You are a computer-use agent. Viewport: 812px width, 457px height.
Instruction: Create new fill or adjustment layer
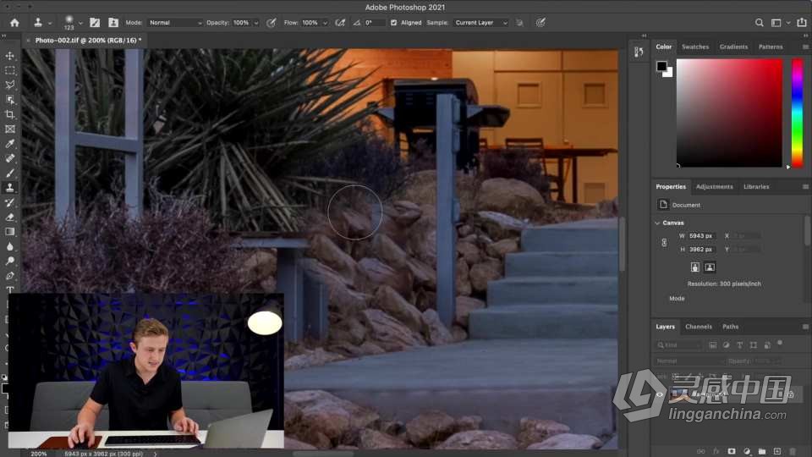tap(747, 451)
